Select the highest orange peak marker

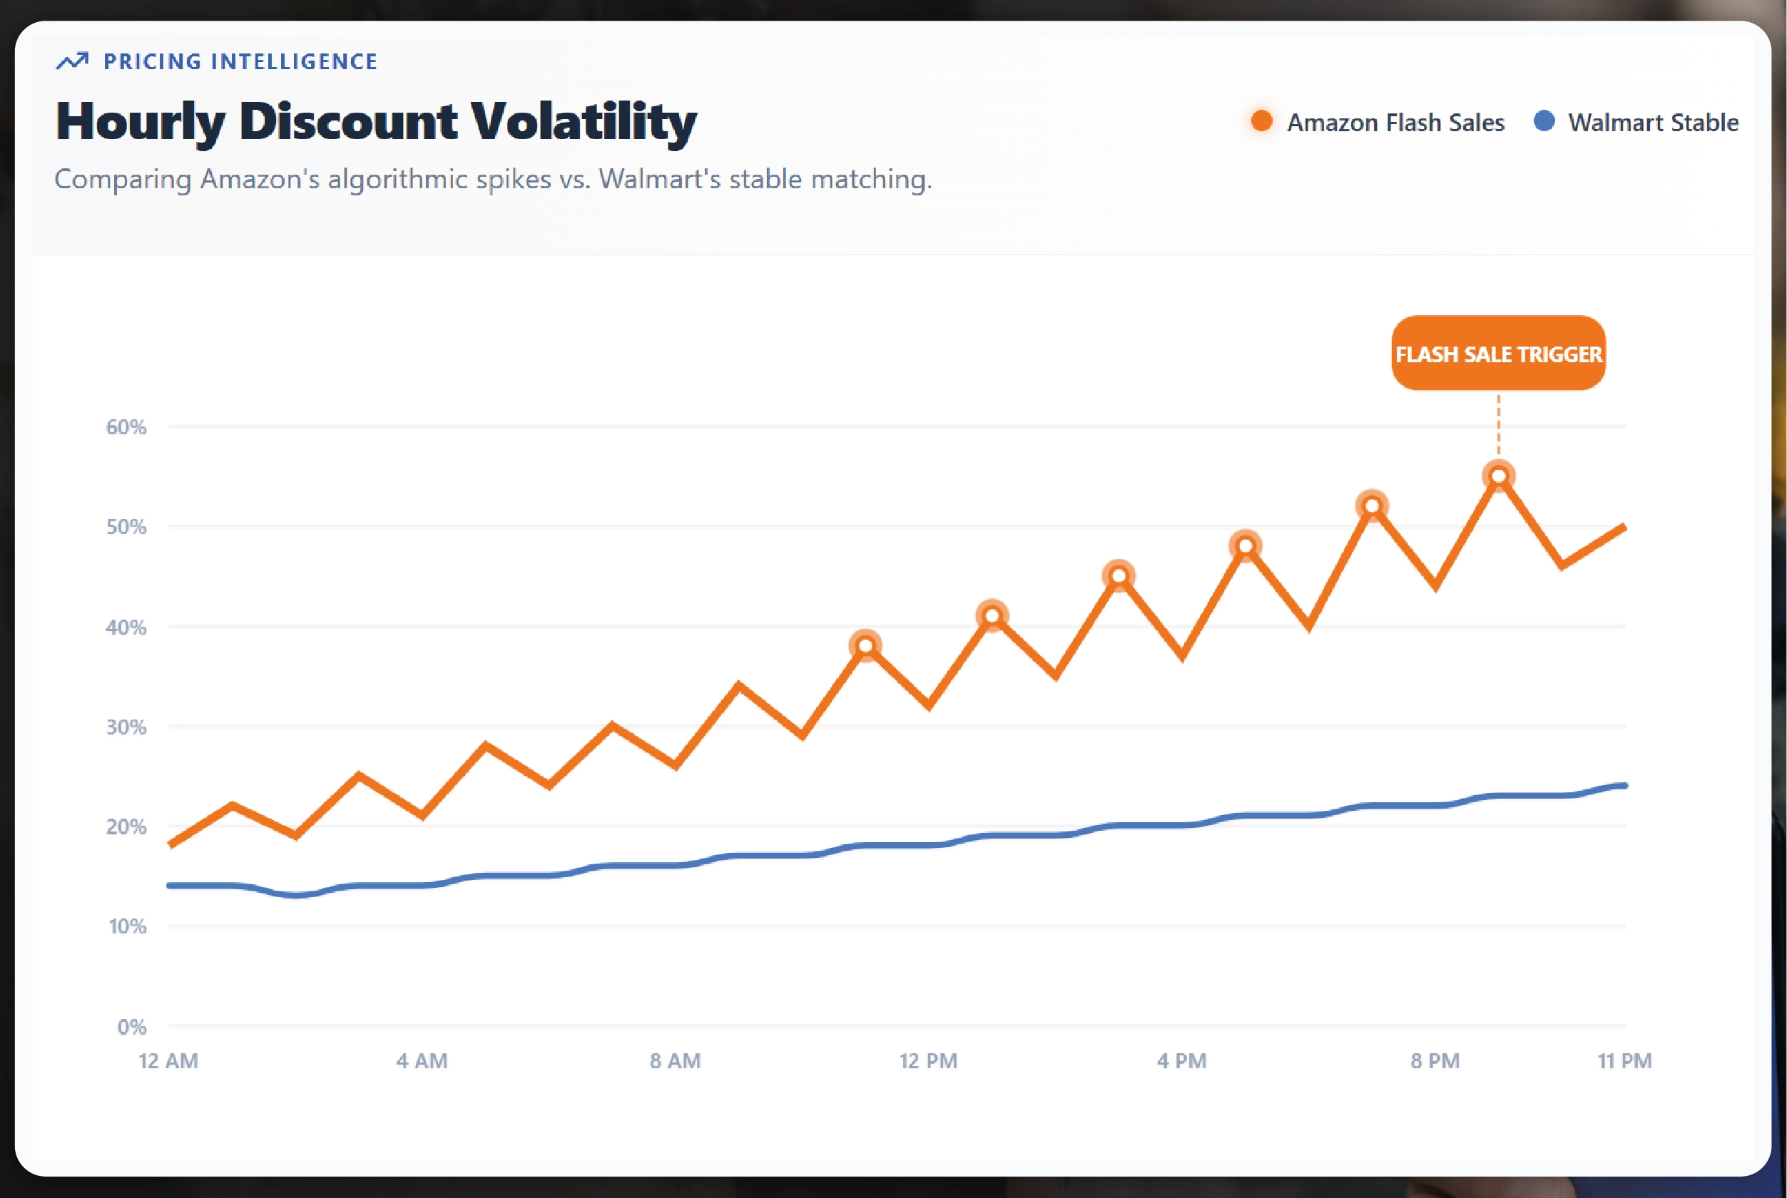(1498, 477)
